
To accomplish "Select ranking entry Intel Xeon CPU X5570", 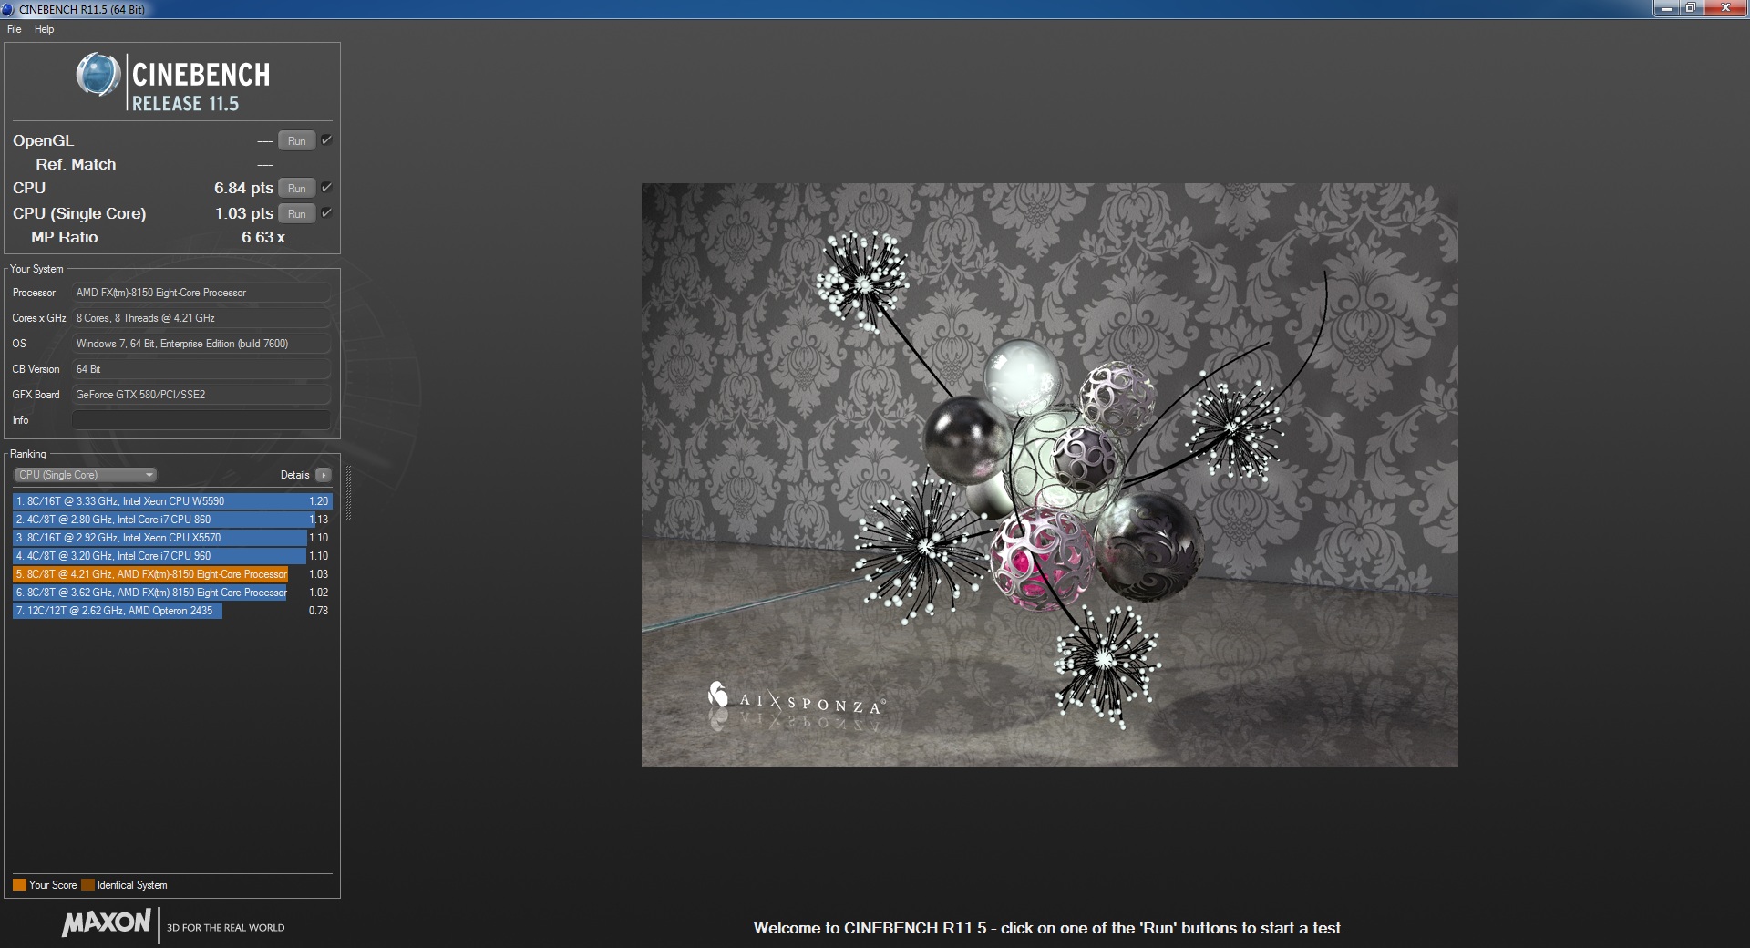I will 172,538.
